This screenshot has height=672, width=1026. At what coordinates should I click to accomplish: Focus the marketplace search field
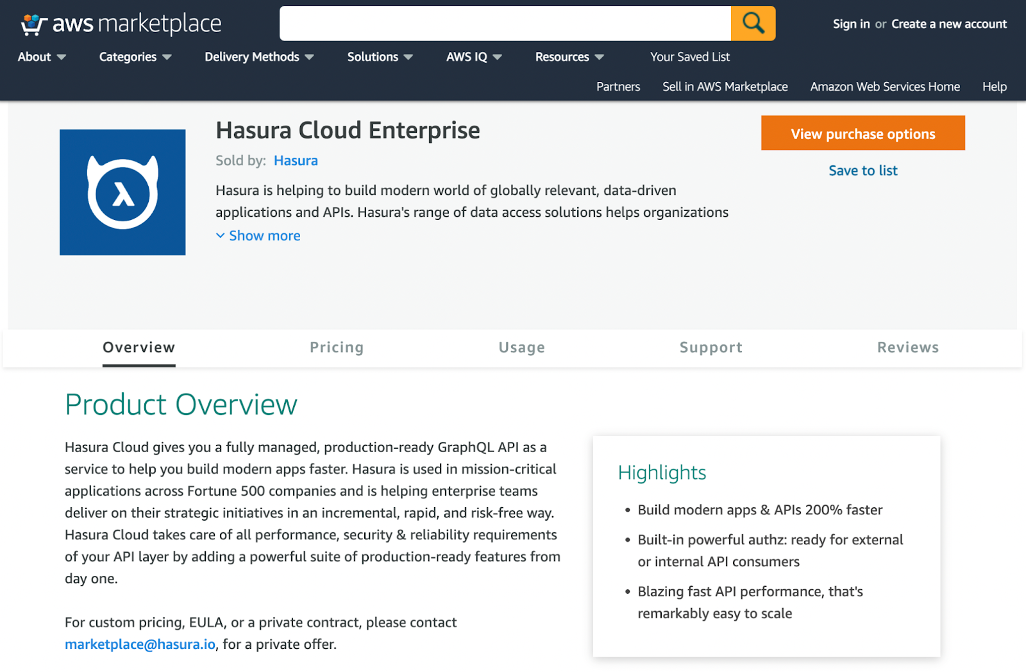pyautogui.click(x=505, y=24)
